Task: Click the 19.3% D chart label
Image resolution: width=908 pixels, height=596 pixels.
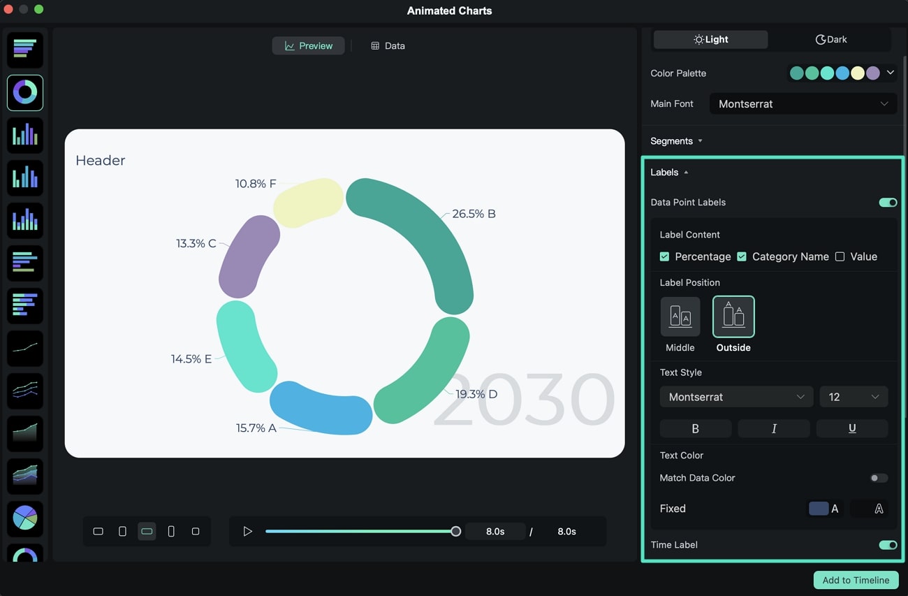Action: (x=476, y=394)
